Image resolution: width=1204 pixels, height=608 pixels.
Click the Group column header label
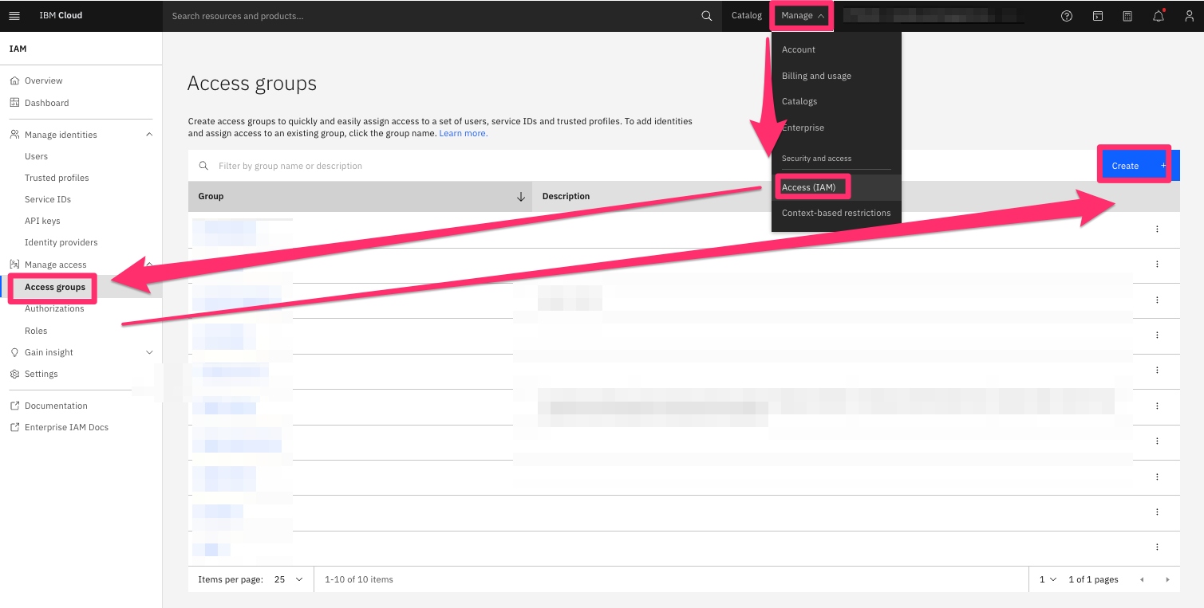[x=211, y=196]
